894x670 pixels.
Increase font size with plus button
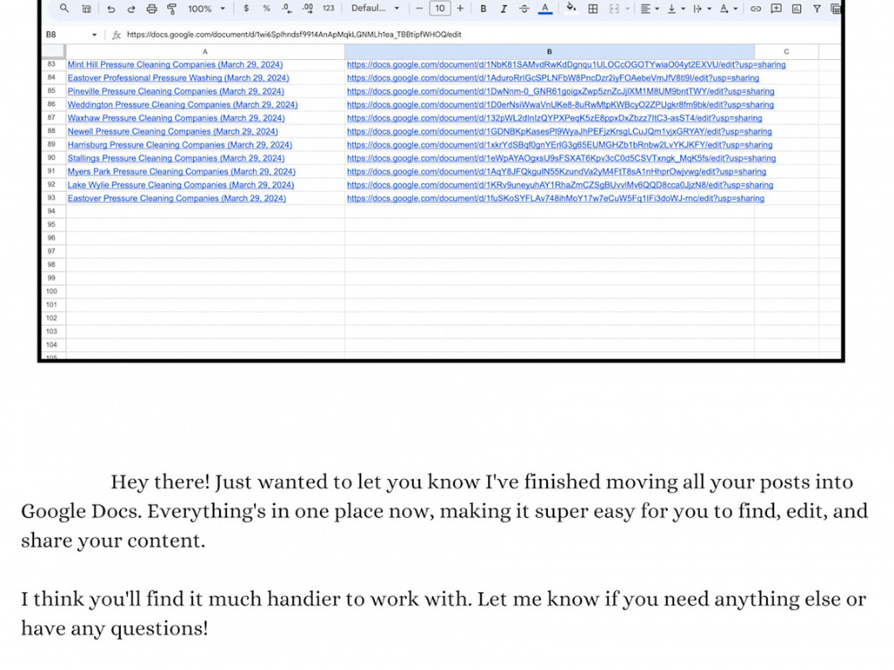pyautogui.click(x=460, y=8)
